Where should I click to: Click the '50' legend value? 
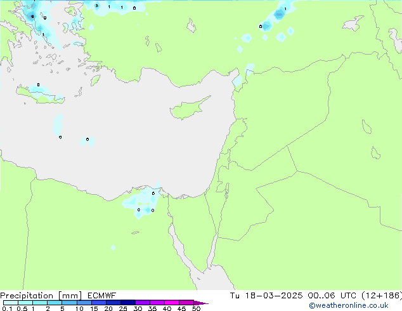pyautogui.click(x=196, y=308)
